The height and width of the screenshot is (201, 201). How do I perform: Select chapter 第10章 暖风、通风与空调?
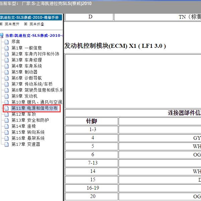(x=37, y=102)
